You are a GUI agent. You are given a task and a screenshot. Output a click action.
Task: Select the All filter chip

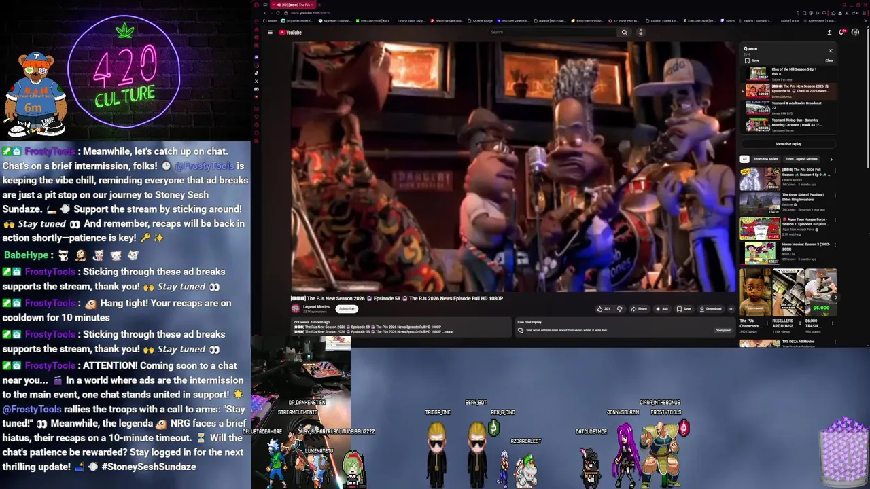pos(744,159)
